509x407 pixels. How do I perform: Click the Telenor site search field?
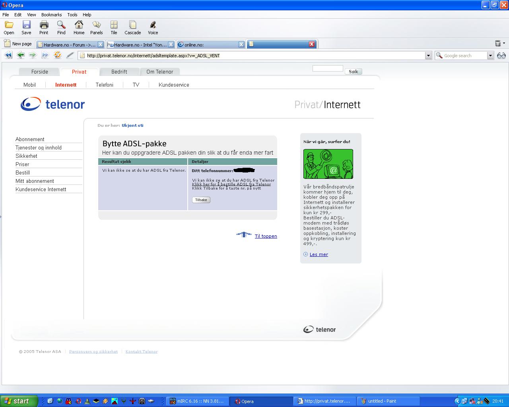point(328,68)
